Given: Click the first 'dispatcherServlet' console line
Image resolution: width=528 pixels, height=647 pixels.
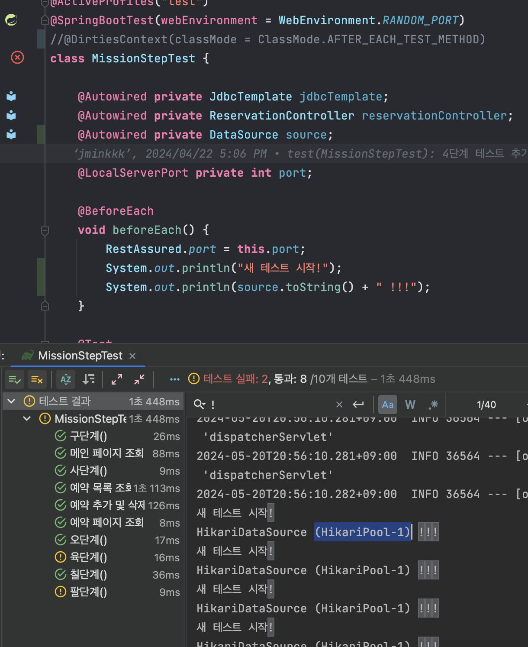Looking at the screenshot, I should click(x=268, y=437).
